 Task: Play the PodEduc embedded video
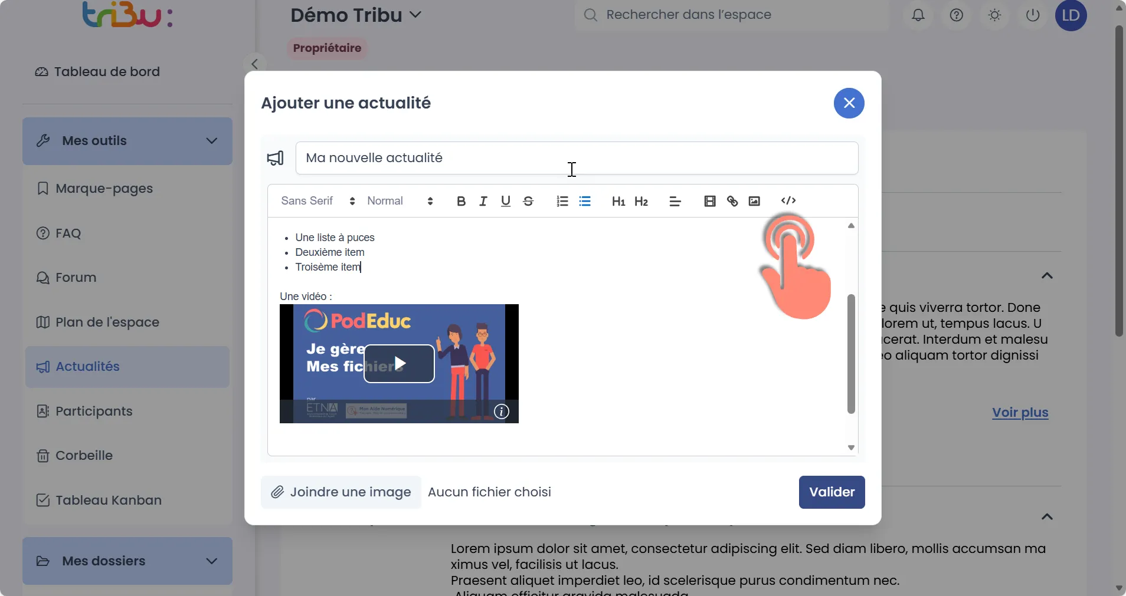point(399,364)
